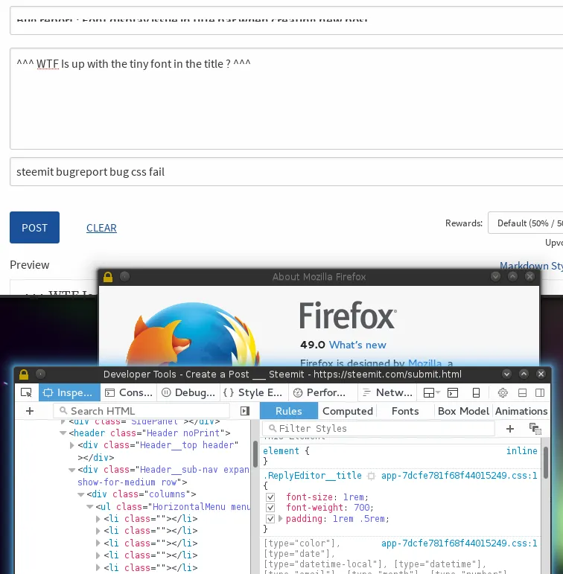Click the selector highlighter icon next to .ReplyEditor__title

[x=370, y=476]
